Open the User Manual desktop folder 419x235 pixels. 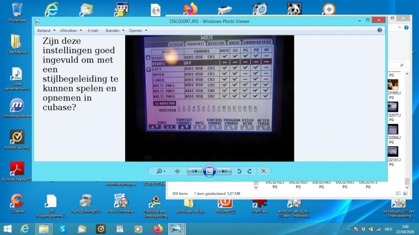[17, 44]
